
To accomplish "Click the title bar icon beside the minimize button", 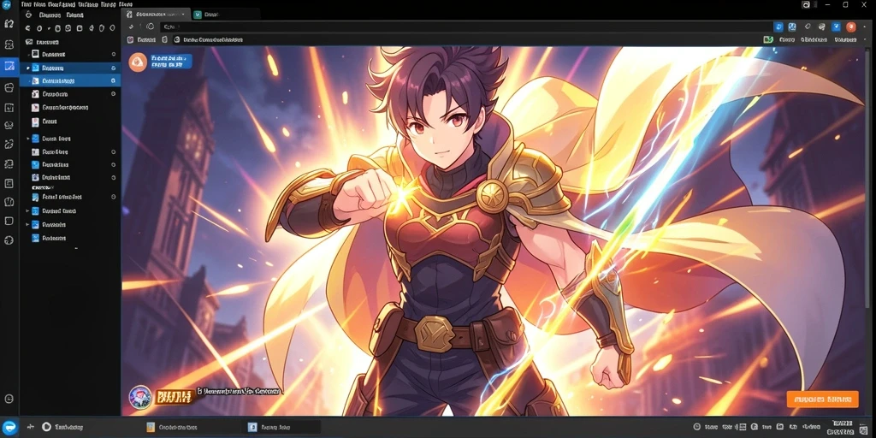I will coord(806,4).
